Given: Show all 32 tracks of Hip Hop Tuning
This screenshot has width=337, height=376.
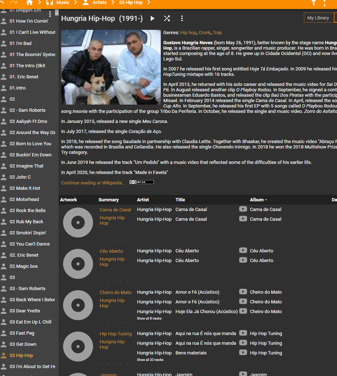Looking at the screenshot, I should 150,360.
